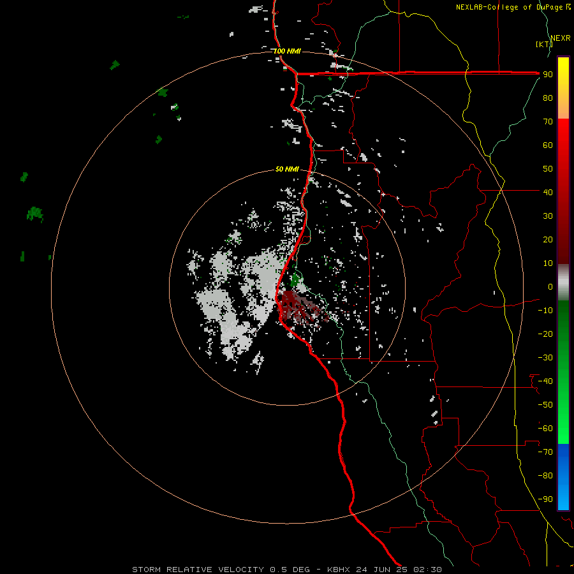Click the -90 value on velocity scale
Image resolution: width=574 pixels, height=574 pixels.
pos(545,499)
